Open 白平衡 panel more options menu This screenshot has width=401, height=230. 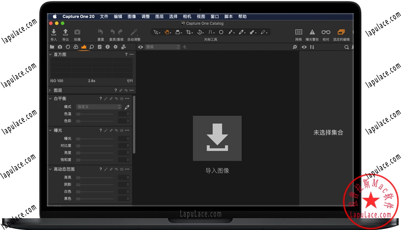[127, 99]
